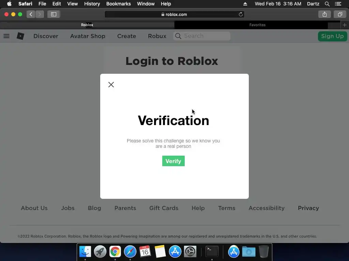The width and height of the screenshot is (349, 261).
Task: Click the date and time in menu bar
Action: (278, 4)
